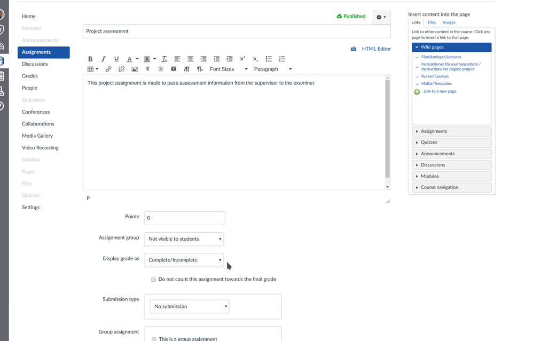Open Discussions in course menu
Image resolution: width=533 pixels, height=341 pixels.
[35, 64]
